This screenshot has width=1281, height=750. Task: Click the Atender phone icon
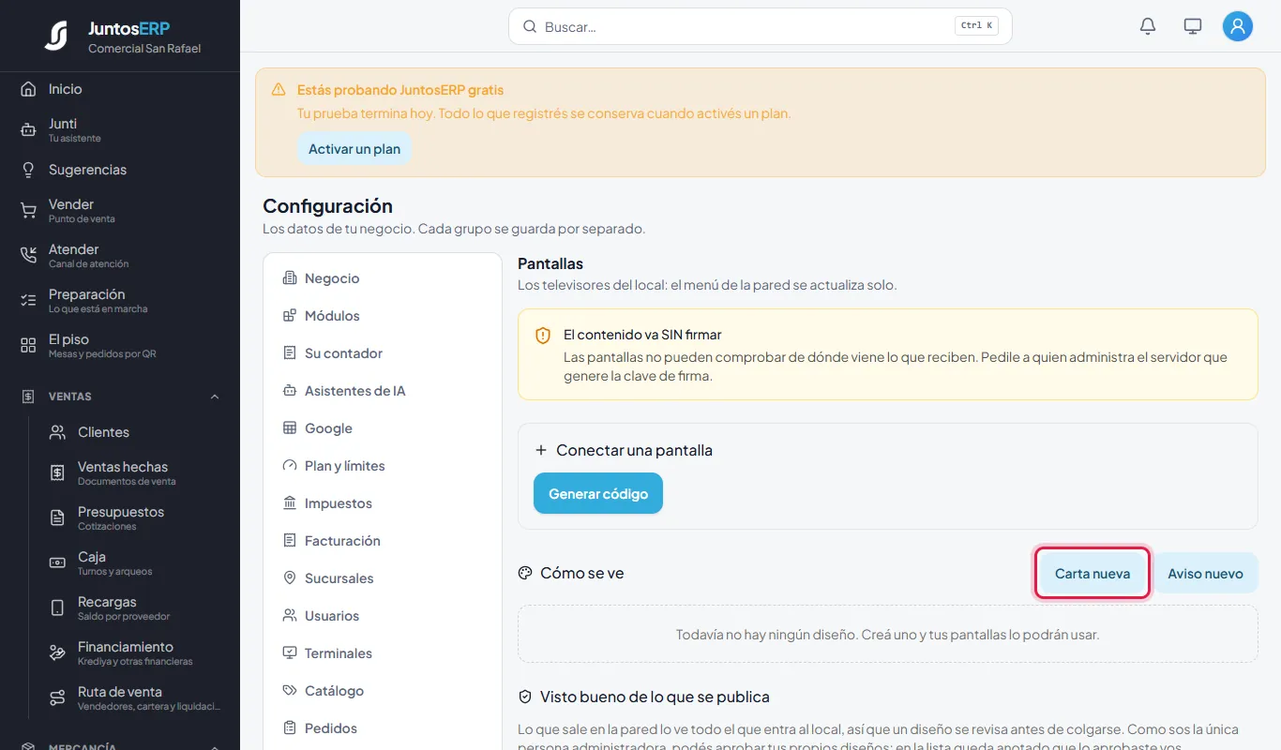[28, 256]
